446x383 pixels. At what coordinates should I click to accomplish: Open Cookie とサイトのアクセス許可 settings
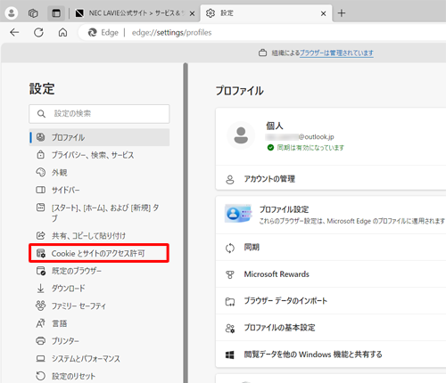tap(99, 253)
